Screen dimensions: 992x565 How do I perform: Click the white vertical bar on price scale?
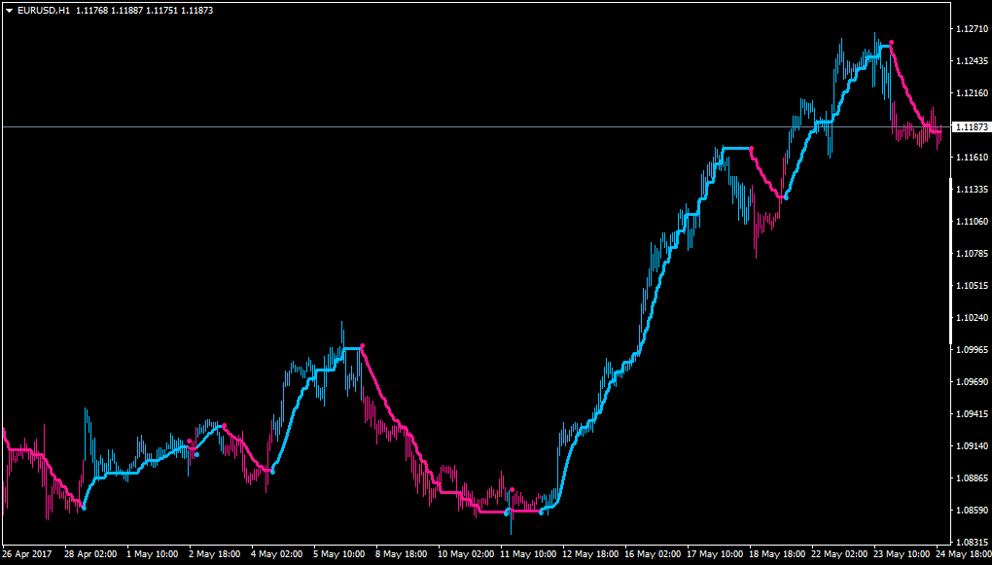coord(951,261)
